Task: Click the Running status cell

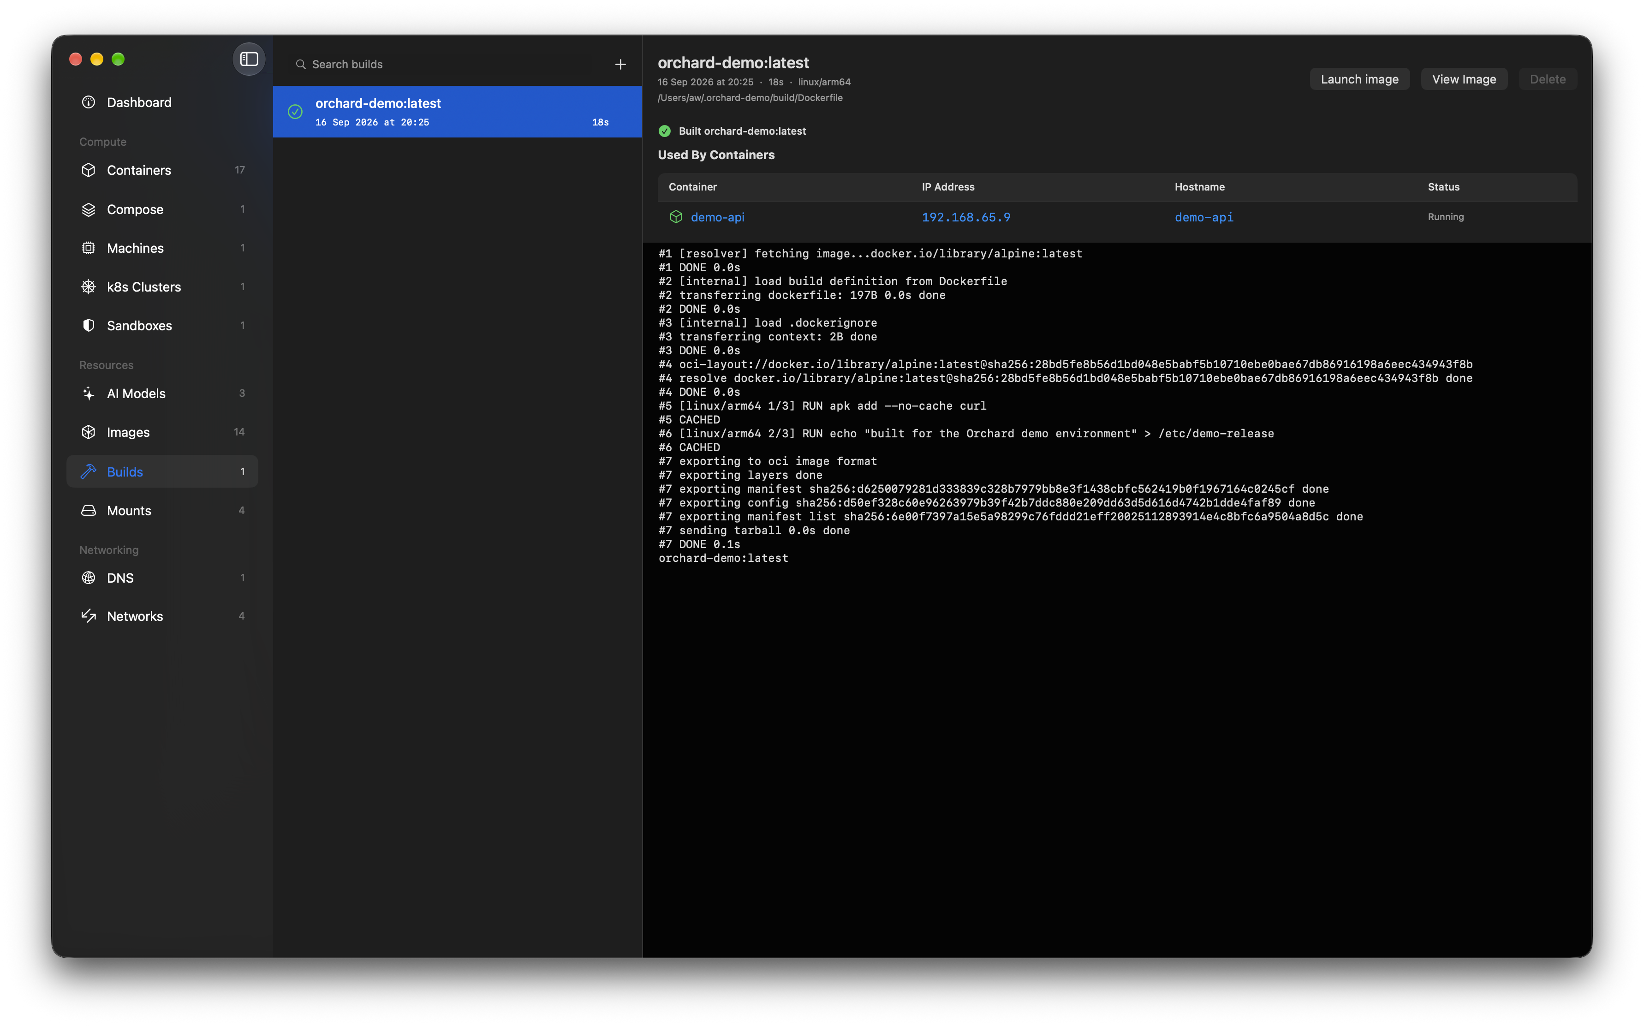Action: click(1445, 216)
